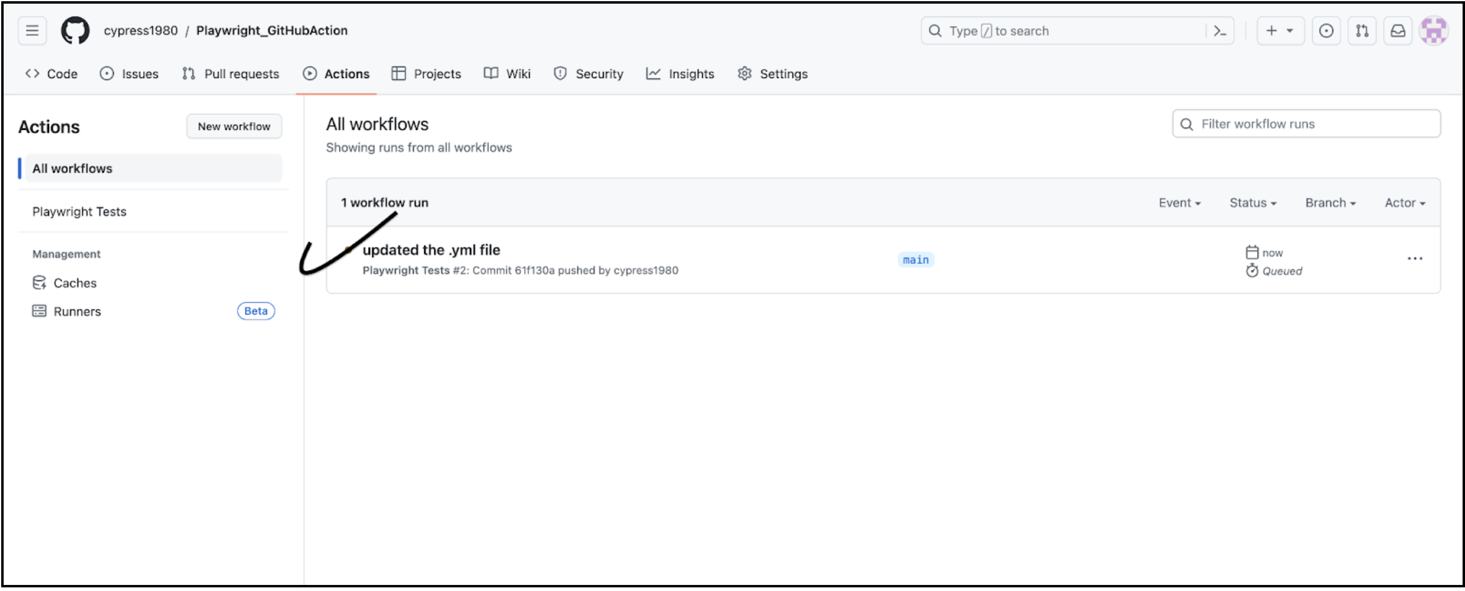Screen dimensions: 1465x591
Task: Expand the Status filter dropdown
Action: pos(1252,203)
